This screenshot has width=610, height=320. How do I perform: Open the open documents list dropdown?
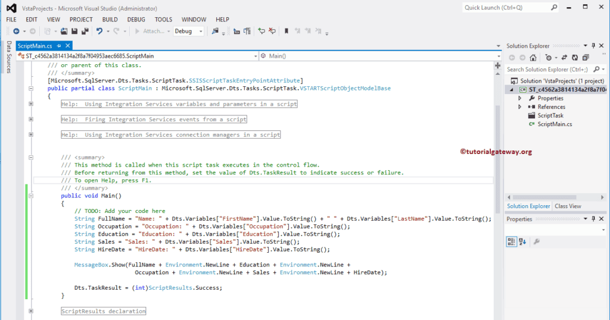[499, 46]
